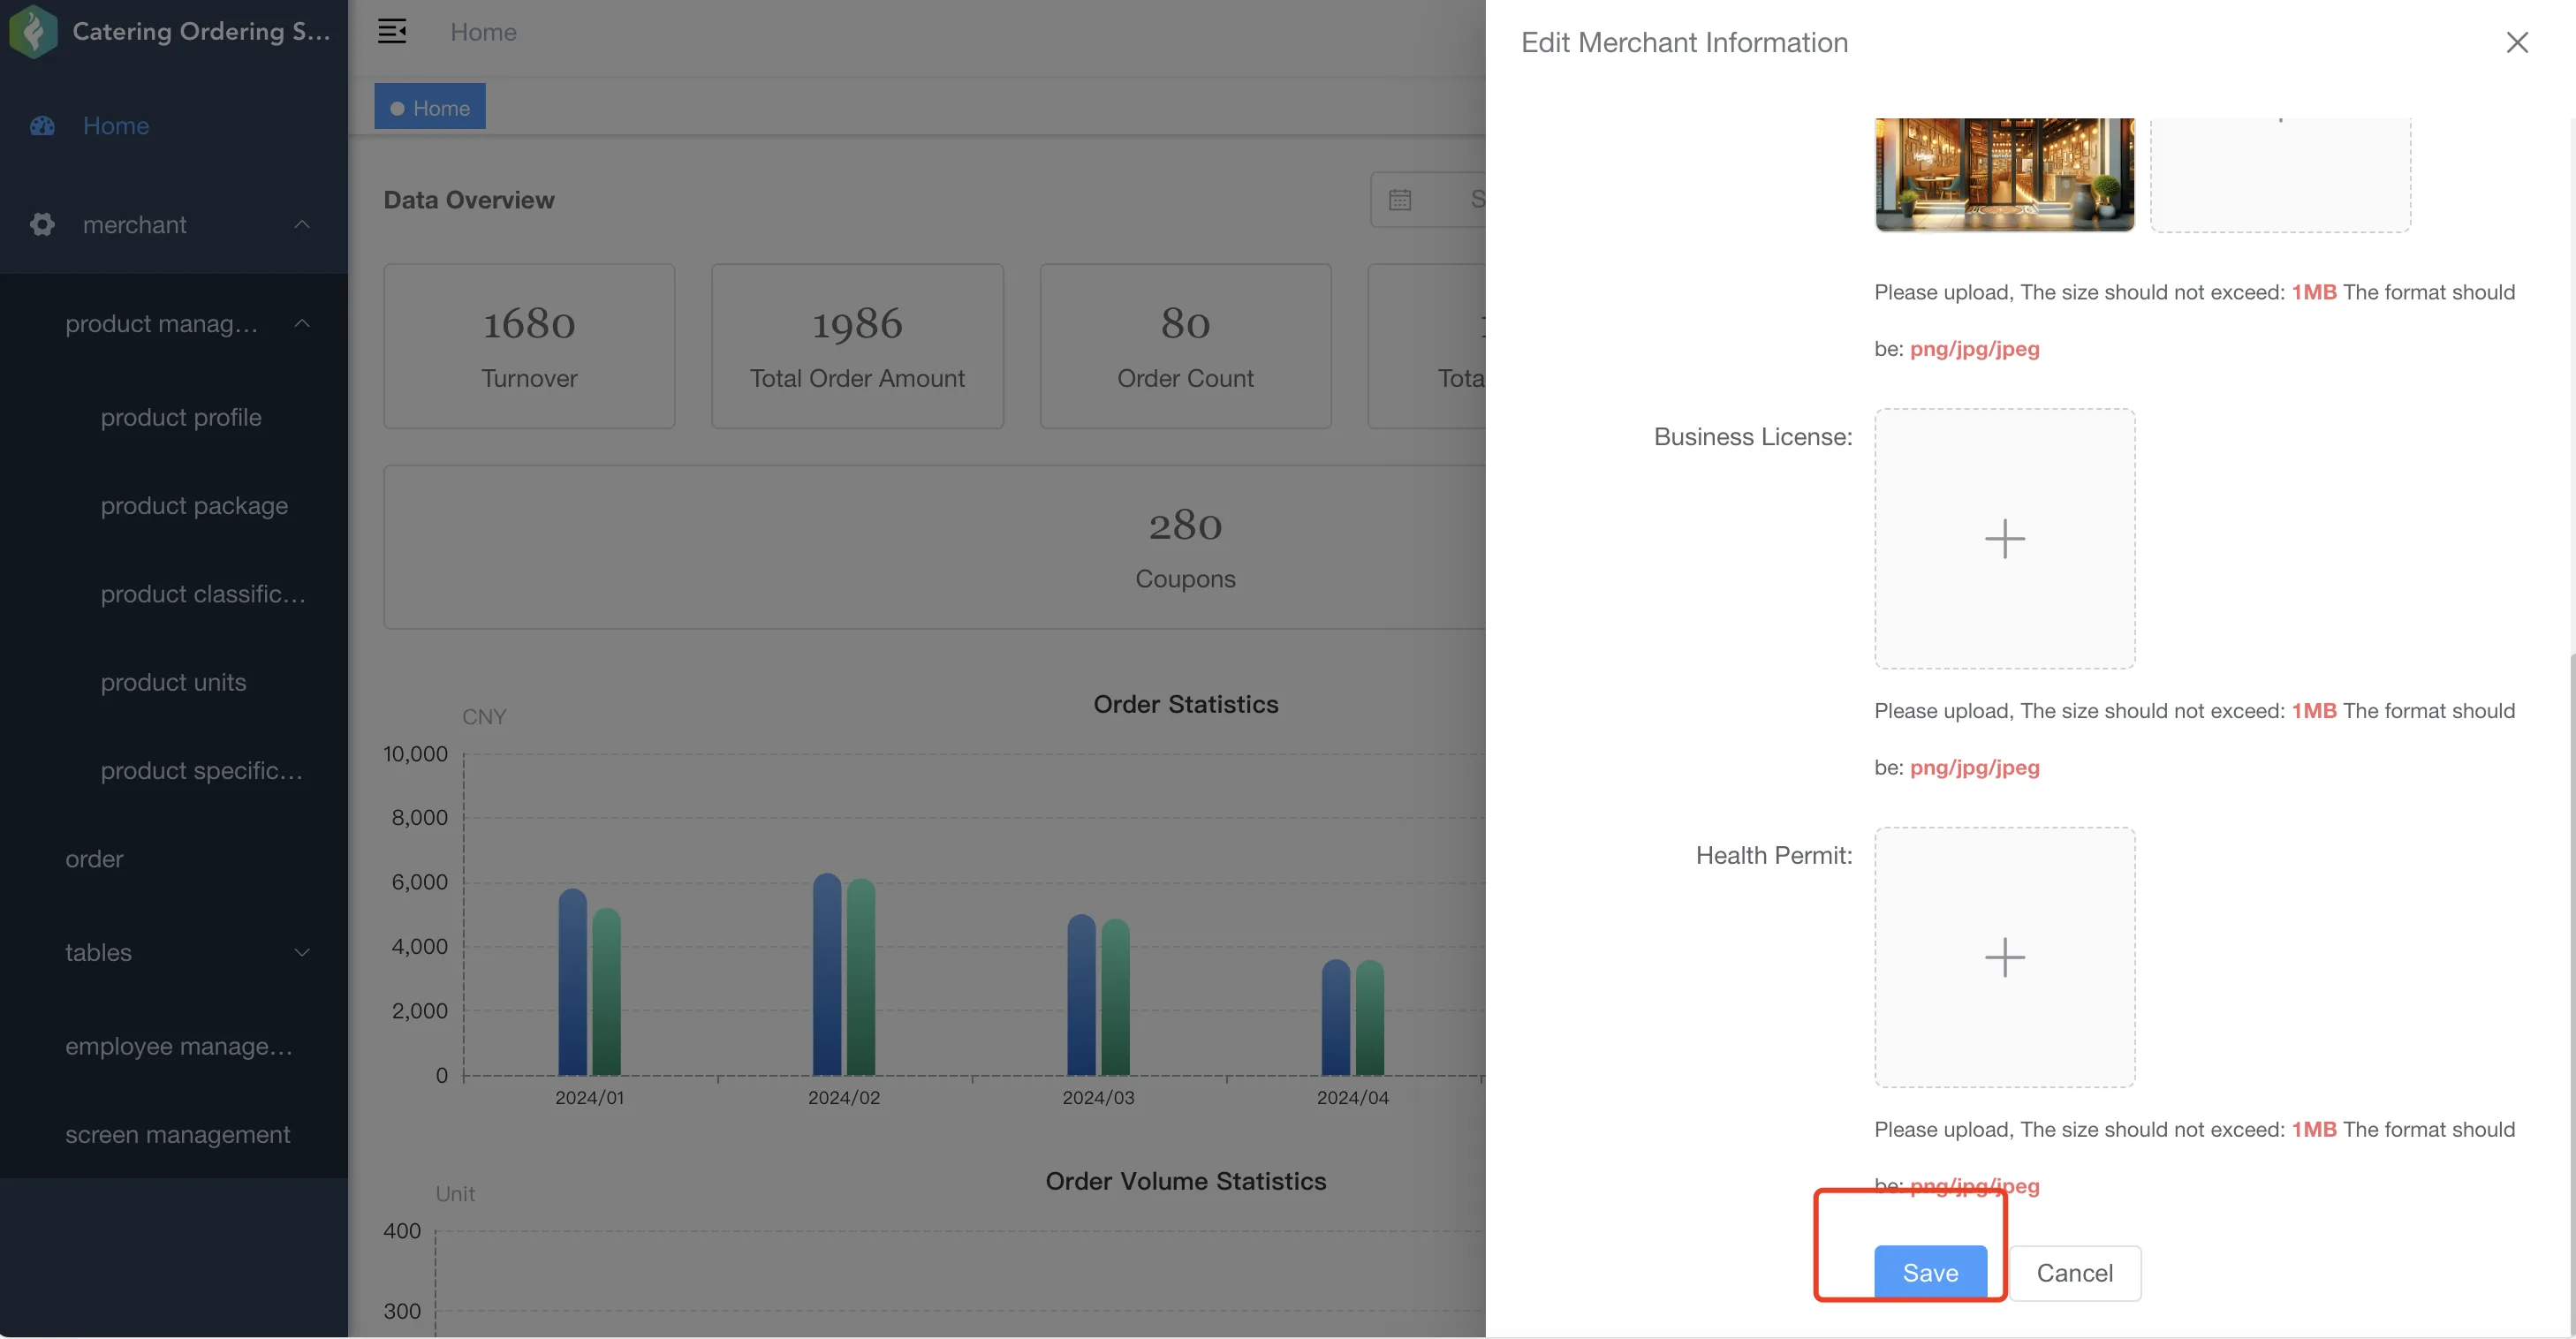Click the uploaded restaurant storefront thumbnail
This screenshot has height=1339, width=2576.
(x=2004, y=174)
